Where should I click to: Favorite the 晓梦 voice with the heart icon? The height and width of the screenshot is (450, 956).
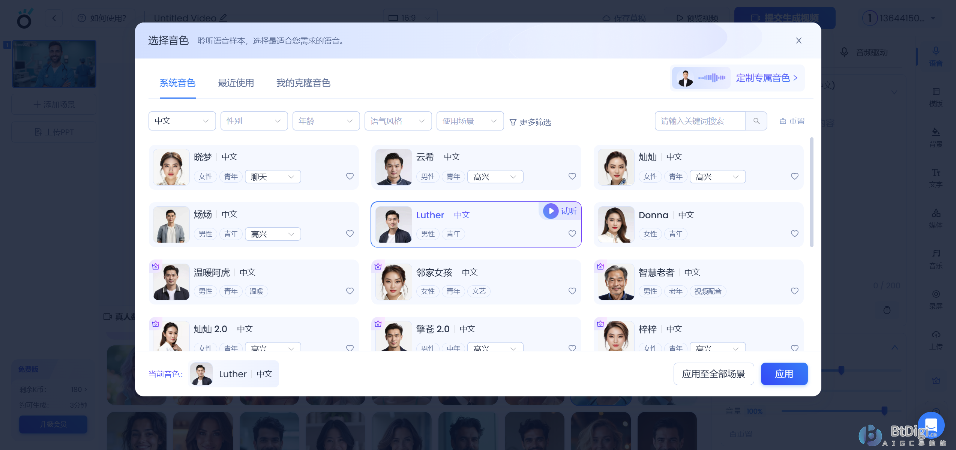(350, 176)
